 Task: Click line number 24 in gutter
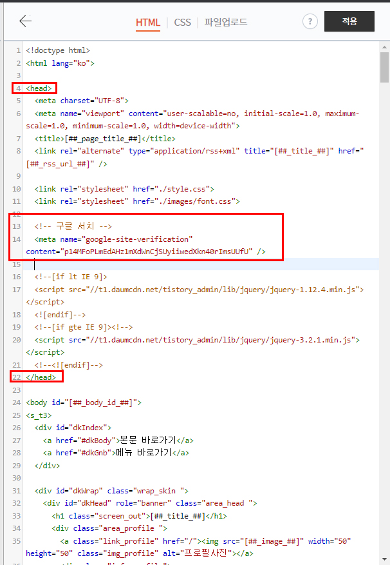(x=17, y=402)
